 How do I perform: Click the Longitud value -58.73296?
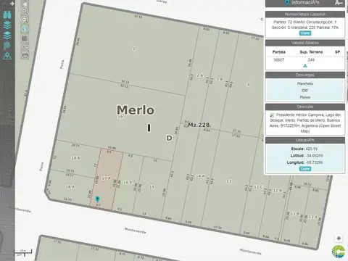(315, 162)
